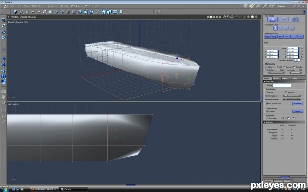
Task: Select the magnifier zoom tool
Action: 4,102
